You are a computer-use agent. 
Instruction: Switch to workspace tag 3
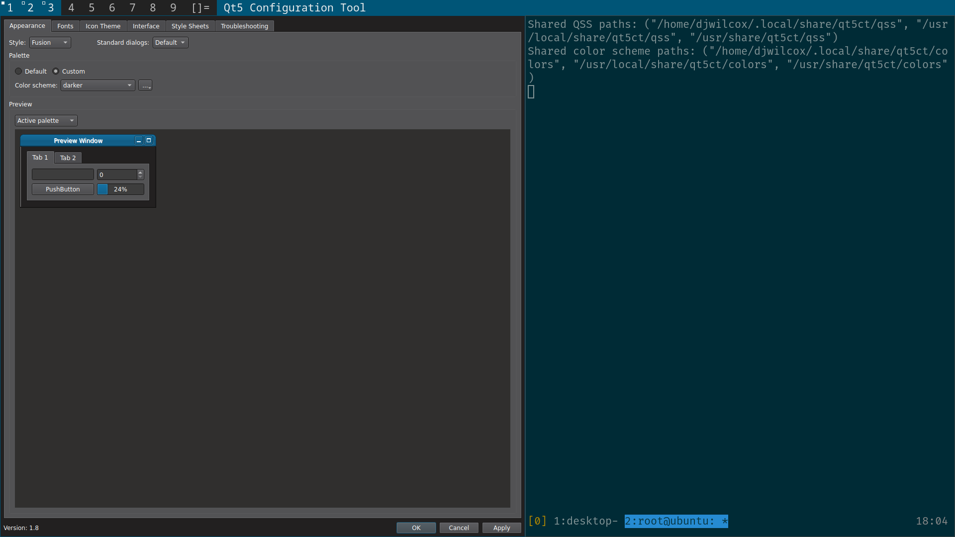coord(50,7)
